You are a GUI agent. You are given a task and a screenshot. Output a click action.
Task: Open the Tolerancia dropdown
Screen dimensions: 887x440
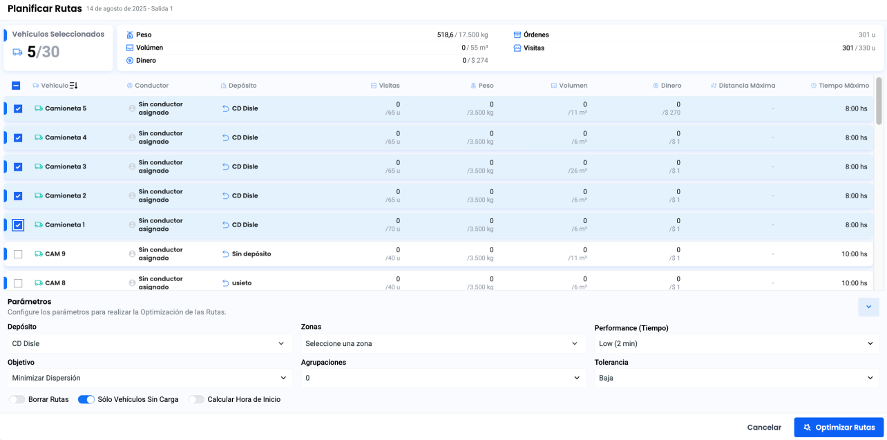point(737,378)
